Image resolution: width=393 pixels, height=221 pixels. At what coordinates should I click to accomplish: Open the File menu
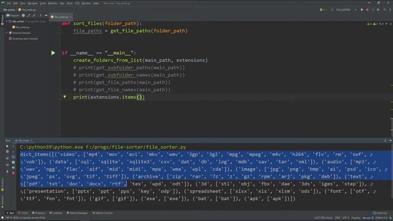(x=9, y=3)
